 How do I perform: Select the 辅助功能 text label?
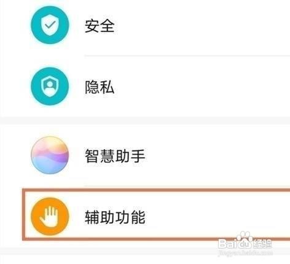pos(115,217)
